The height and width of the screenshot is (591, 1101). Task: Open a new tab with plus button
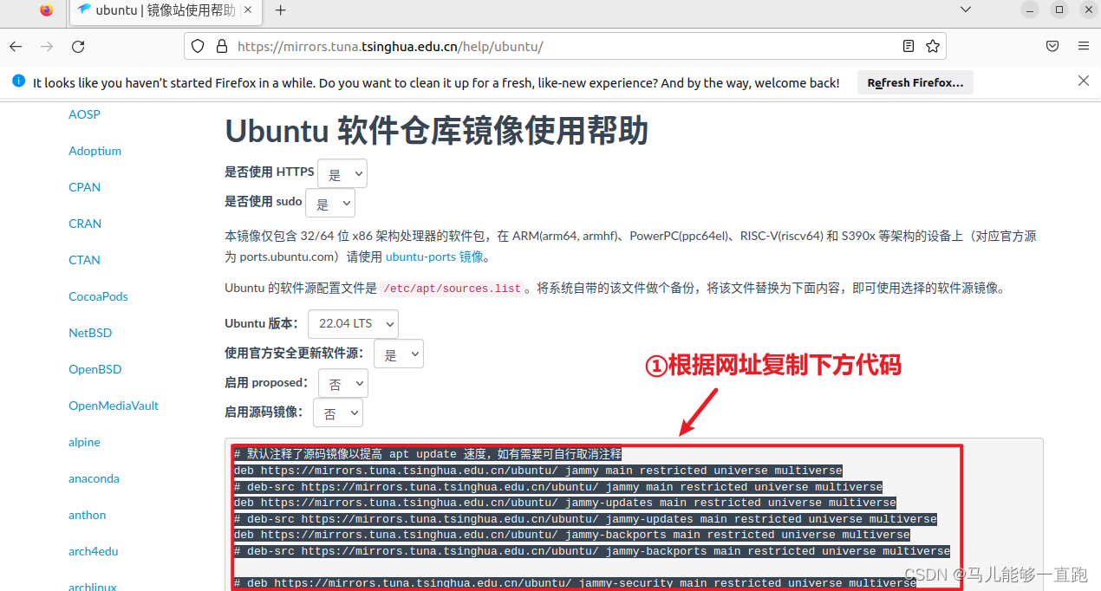click(x=280, y=10)
